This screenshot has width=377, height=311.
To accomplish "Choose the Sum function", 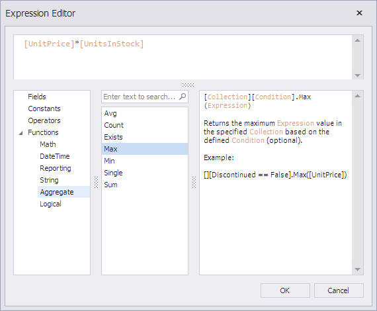I will pos(145,185).
